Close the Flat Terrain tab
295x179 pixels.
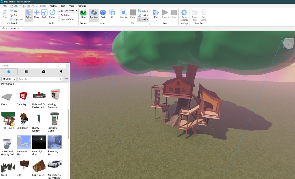18,28
